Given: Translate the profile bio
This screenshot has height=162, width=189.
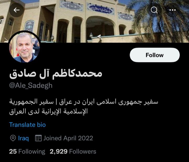Looking at the screenshot, I should tap(28, 125).
